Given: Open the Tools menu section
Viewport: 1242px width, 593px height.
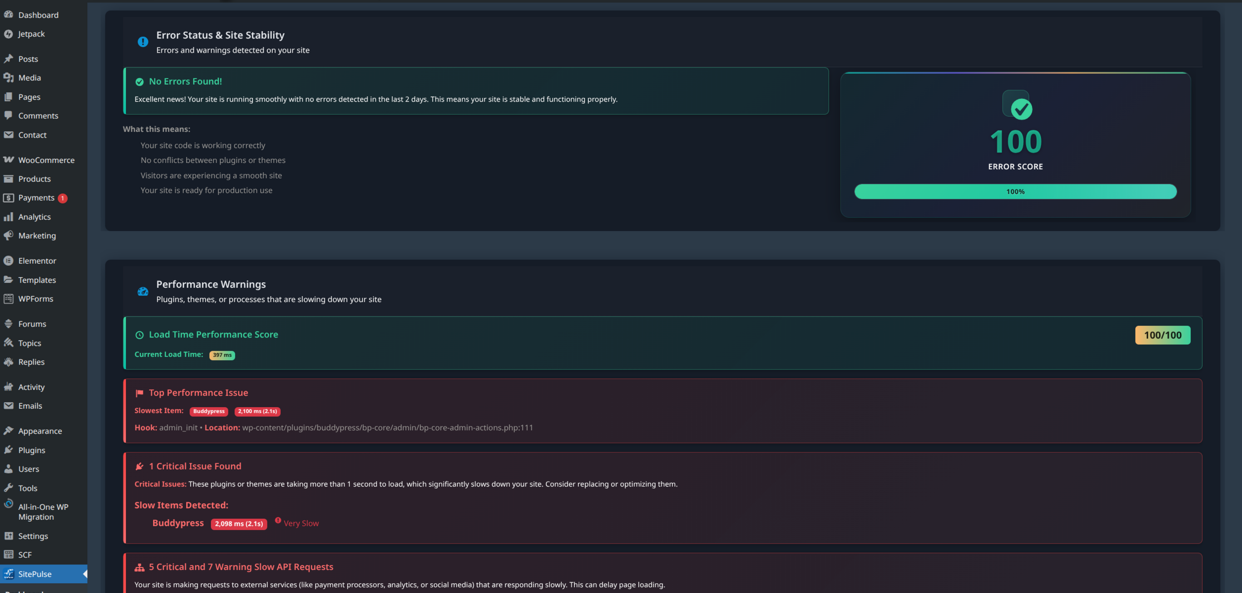Looking at the screenshot, I should 27,488.
